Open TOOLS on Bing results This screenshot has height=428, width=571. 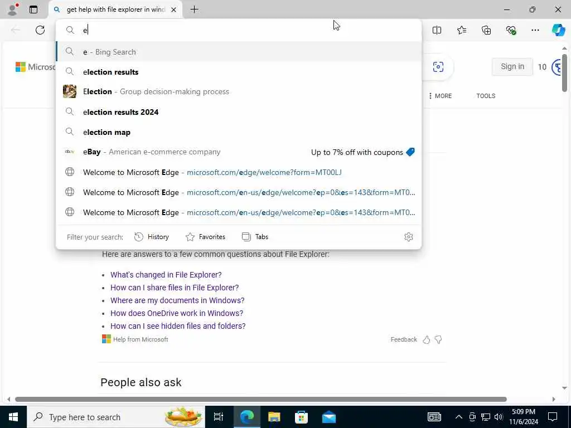tap(486, 96)
